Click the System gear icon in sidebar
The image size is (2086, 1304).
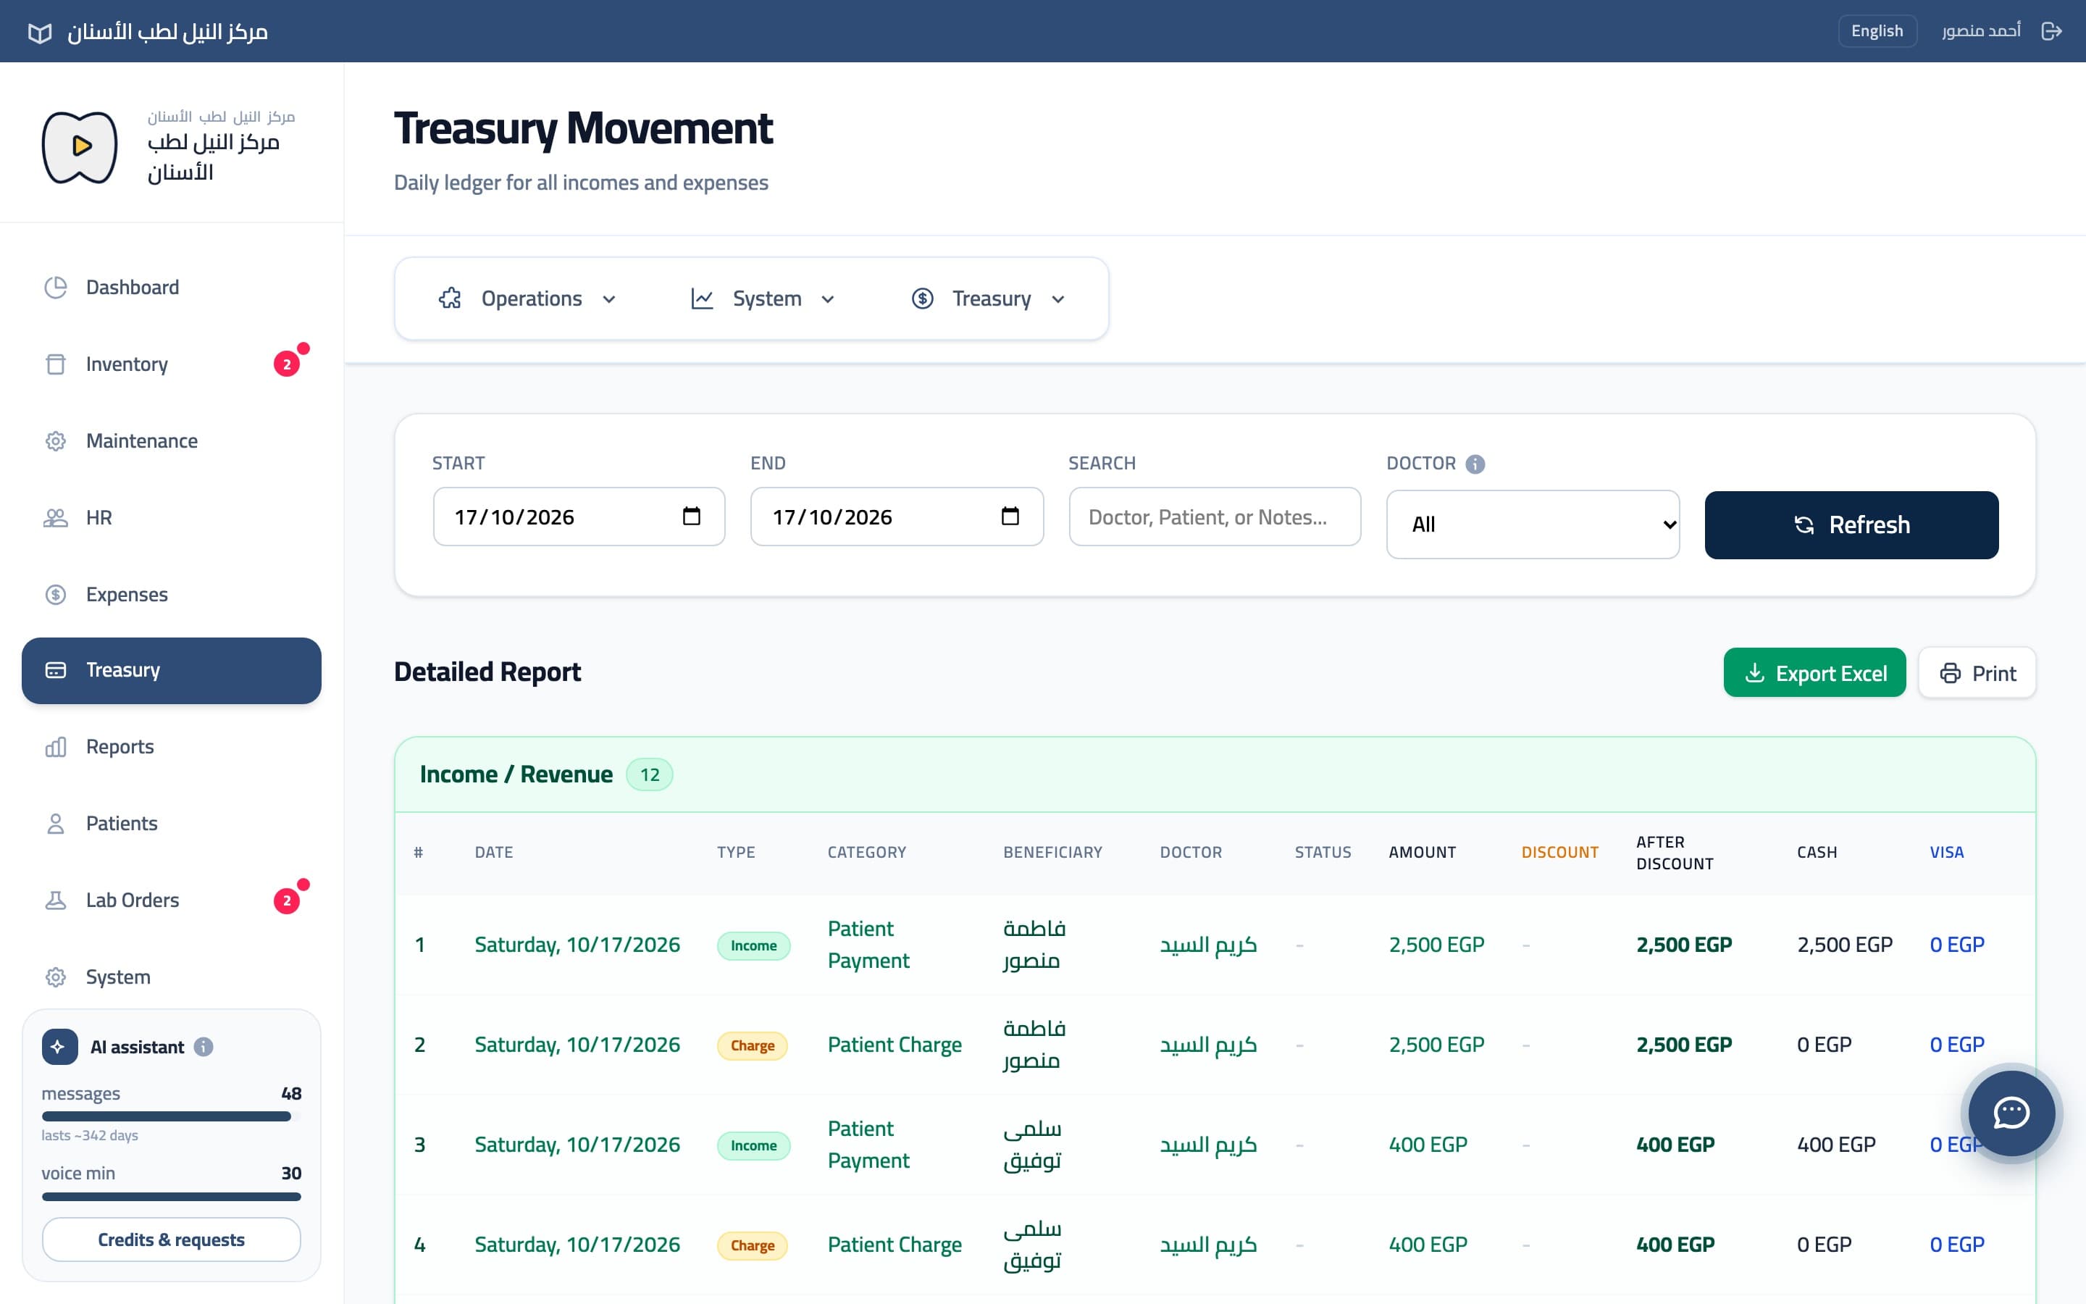coord(56,977)
